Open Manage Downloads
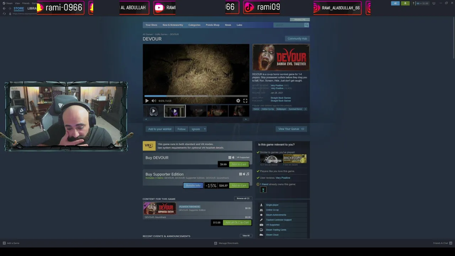 [x=226, y=243]
